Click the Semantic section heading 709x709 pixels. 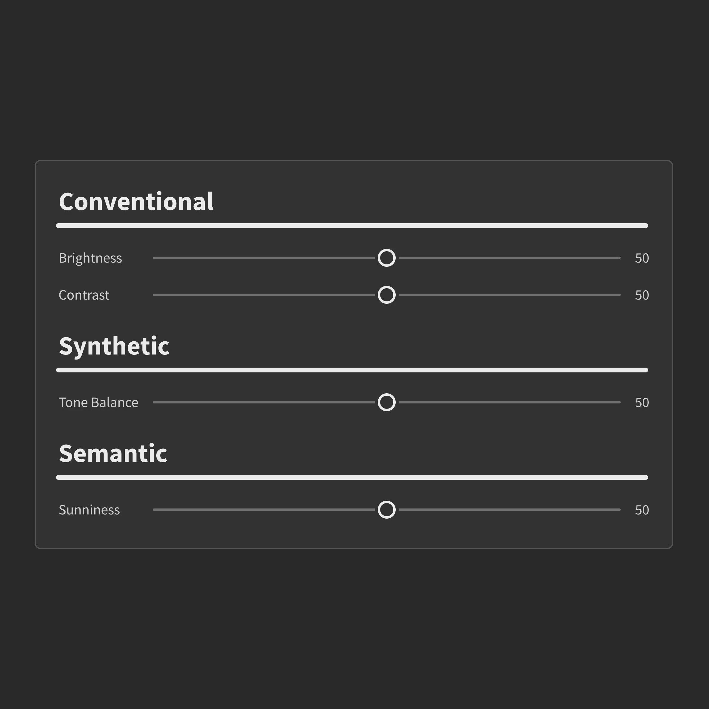pos(113,454)
